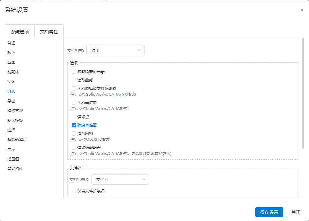The height and width of the screenshot is (221, 309).
Task: Check the 读取装配配合 option
Action: [x=74, y=148]
